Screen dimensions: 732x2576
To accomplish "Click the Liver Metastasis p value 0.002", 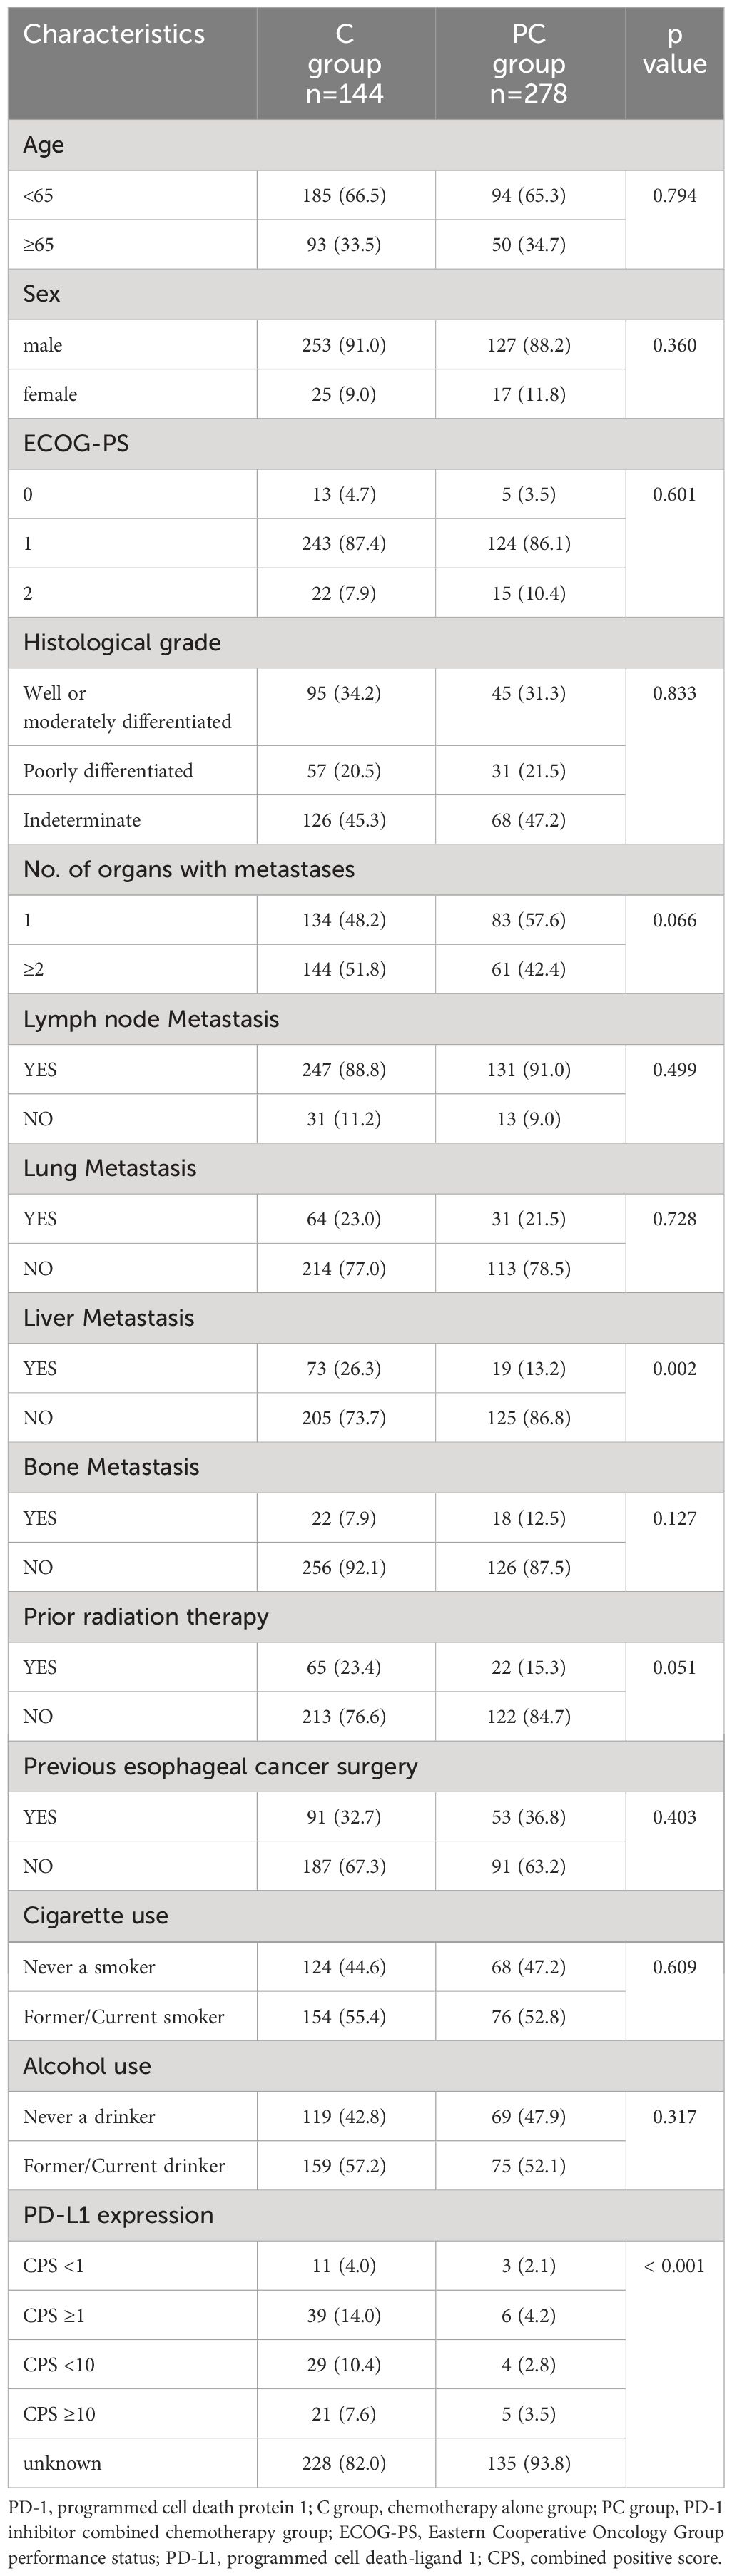I will pyautogui.click(x=674, y=1368).
